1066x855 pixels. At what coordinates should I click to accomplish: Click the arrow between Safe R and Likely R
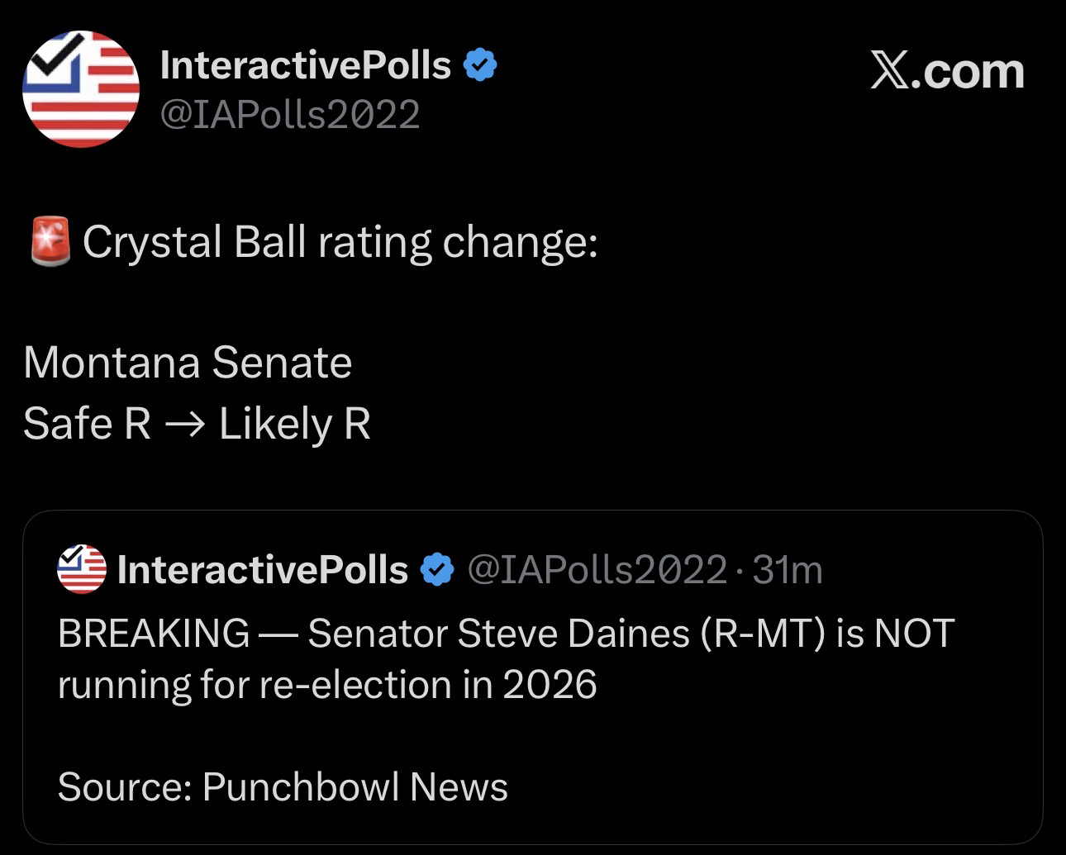coord(184,425)
